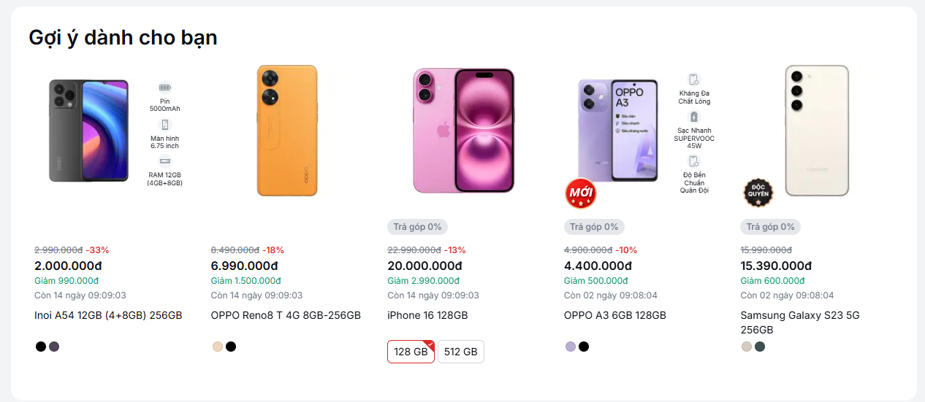This screenshot has width=925, height=402.
Task: View the pink iPhone 16 product image
Action: point(464,131)
